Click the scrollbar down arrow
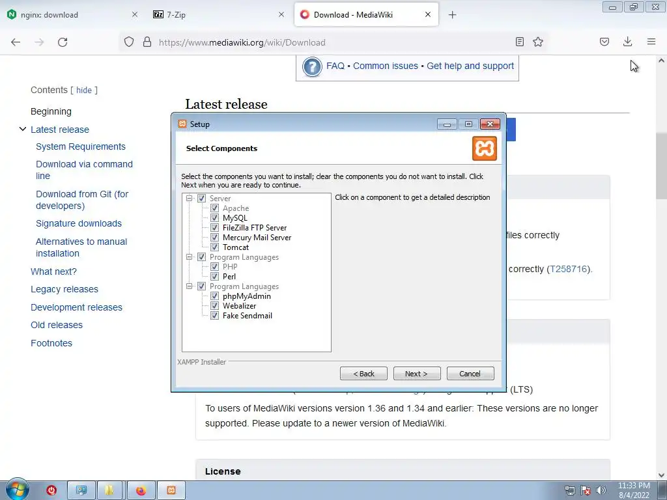The width and height of the screenshot is (667, 500). 661,475
